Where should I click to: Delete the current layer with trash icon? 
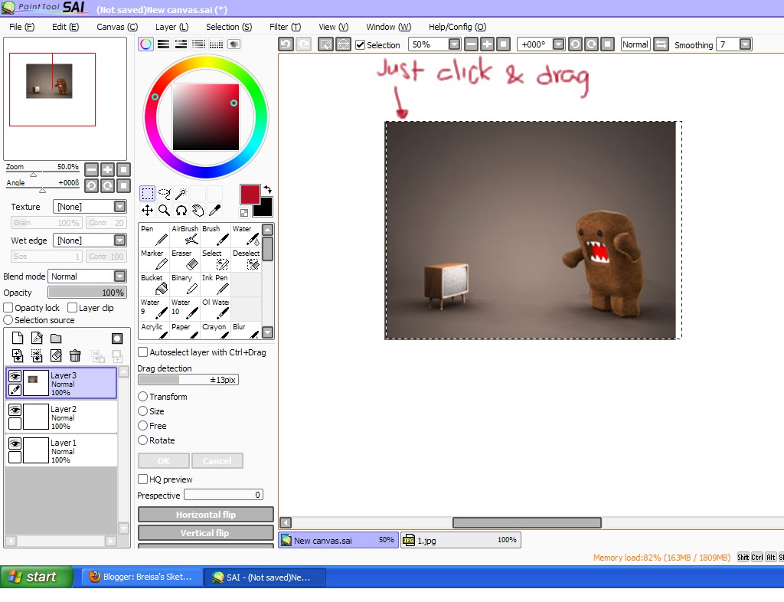75,355
